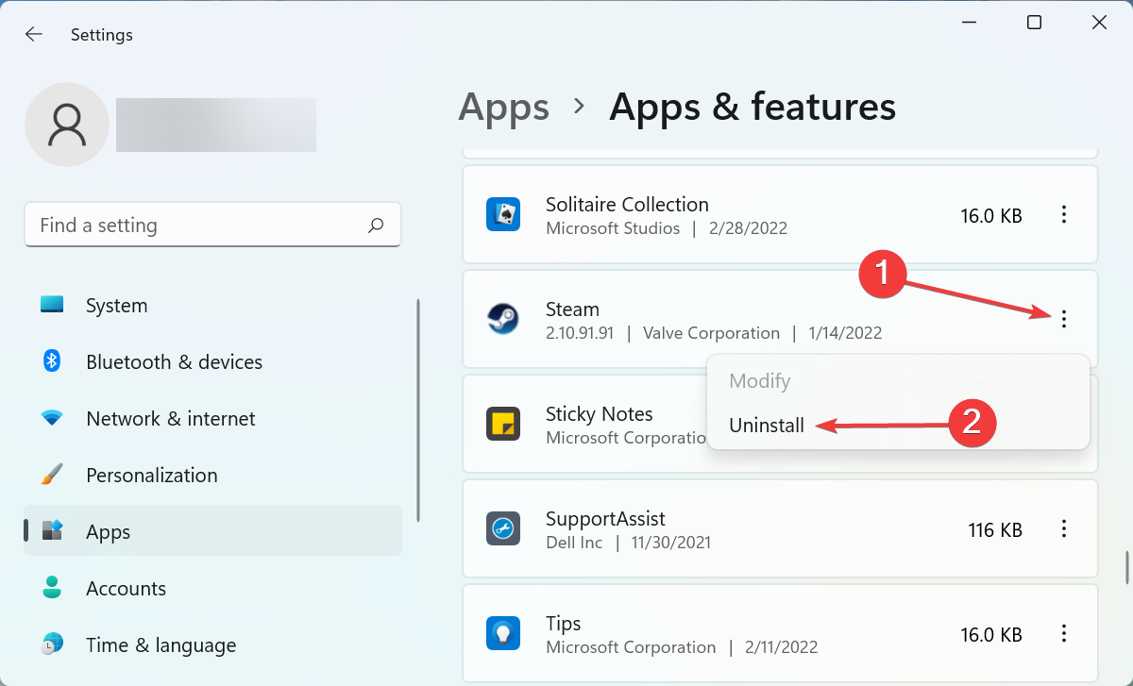Open System settings in sidebar
Image resolution: width=1133 pixels, height=686 pixels.
[116, 306]
